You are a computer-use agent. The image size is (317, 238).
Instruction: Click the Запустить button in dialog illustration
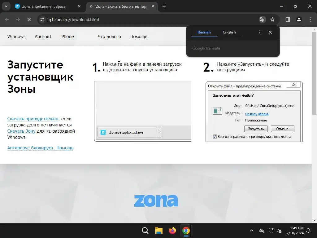[x=256, y=129]
